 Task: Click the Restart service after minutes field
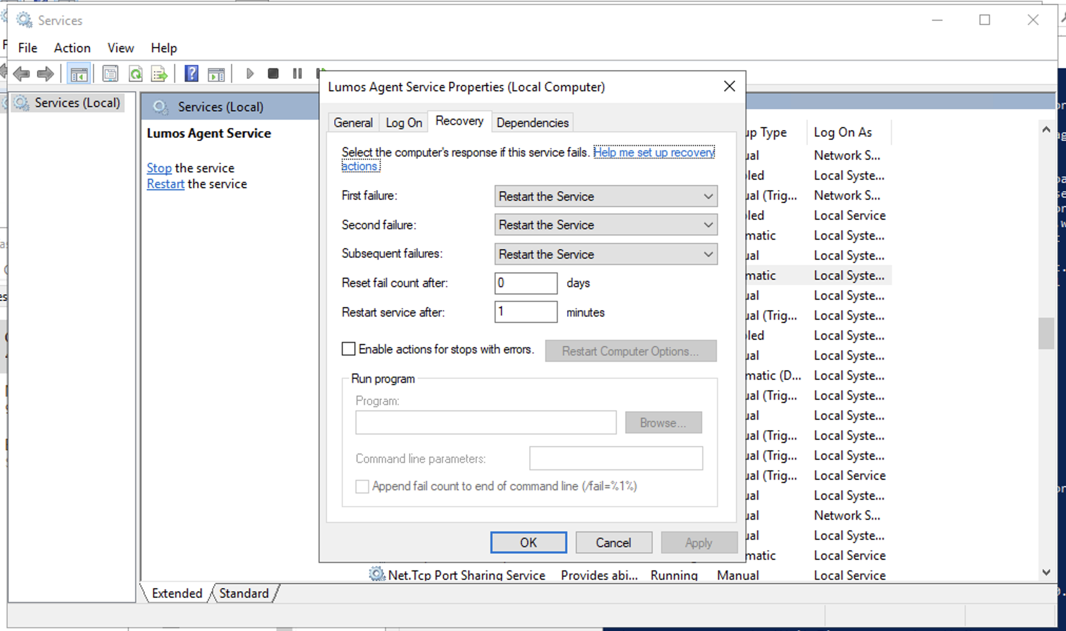click(526, 312)
